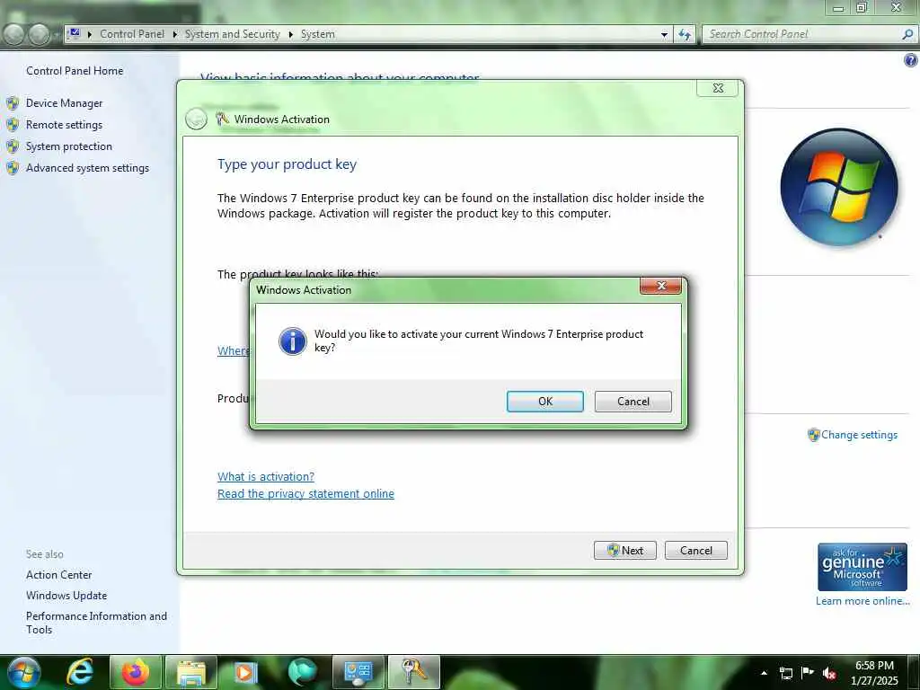
Task: Click the Remote settings shield icon
Action: pos(13,124)
